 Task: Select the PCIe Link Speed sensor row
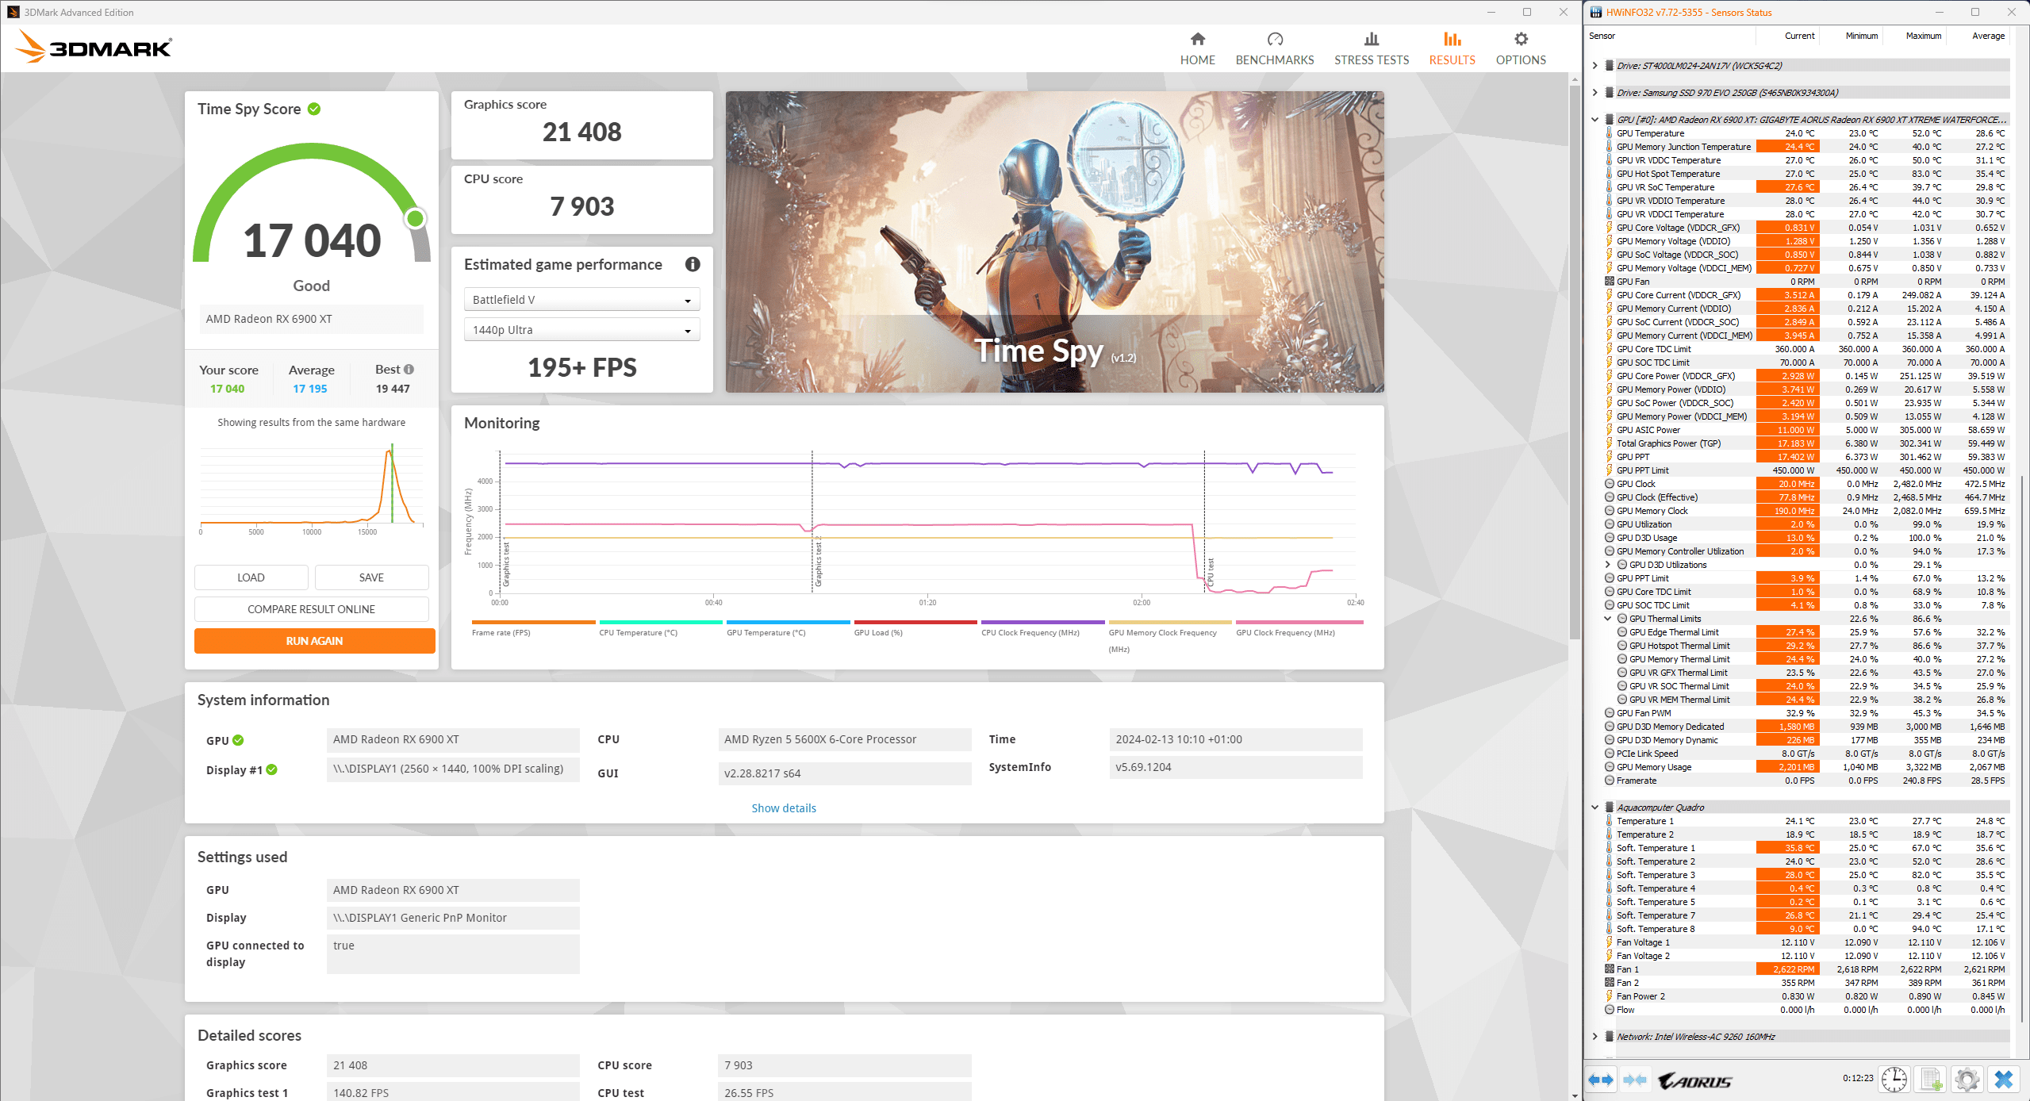(1806, 754)
